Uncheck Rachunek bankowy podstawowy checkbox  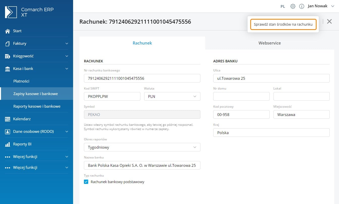pos(86,182)
